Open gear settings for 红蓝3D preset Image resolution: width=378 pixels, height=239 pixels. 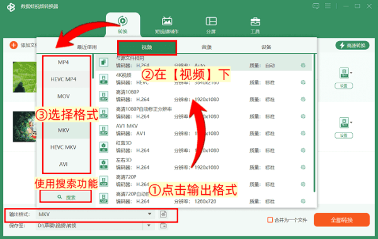coord(303,150)
